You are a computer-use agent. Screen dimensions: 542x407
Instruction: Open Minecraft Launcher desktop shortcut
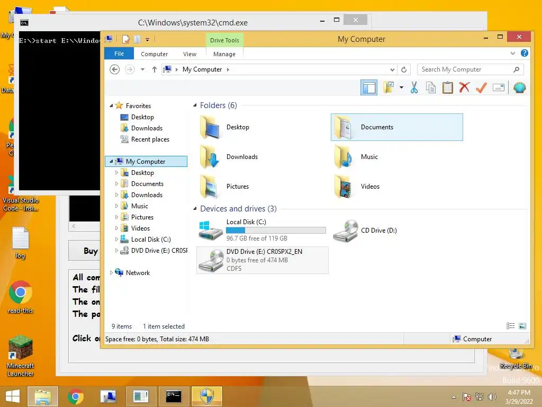click(x=21, y=356)
